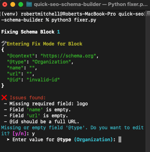Click the red X error icon
This screenshot has height=152, width=150.
click(4, 98)
